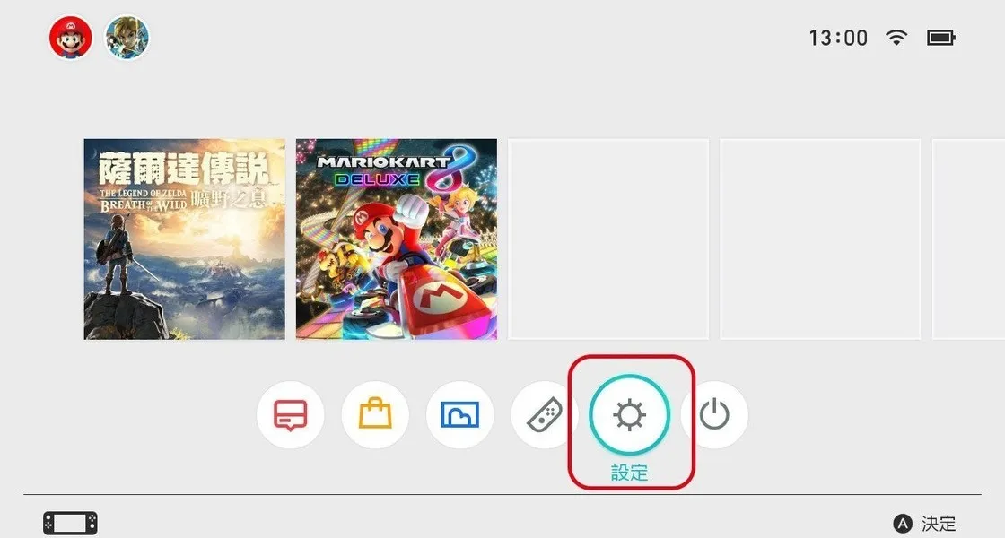Open the Nintendo eShop shopping bag icon
Viewport: 1005px width, 538px height.
pos(375,415)
